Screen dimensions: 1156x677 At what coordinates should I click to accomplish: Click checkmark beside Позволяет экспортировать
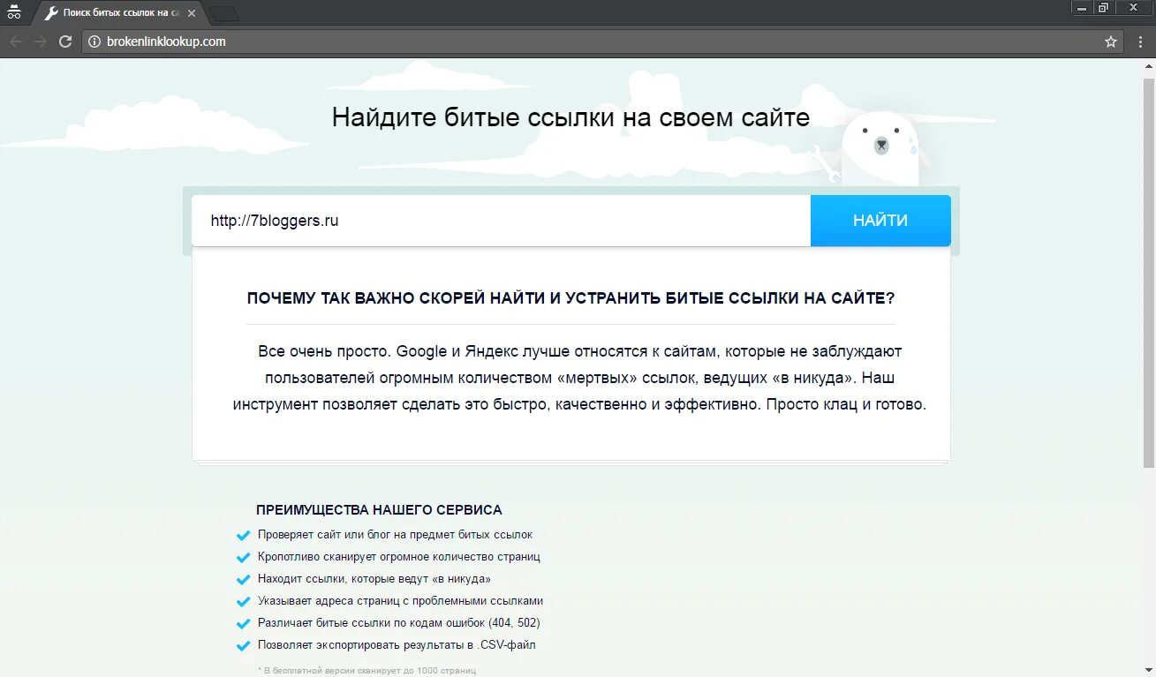point(244,646)
